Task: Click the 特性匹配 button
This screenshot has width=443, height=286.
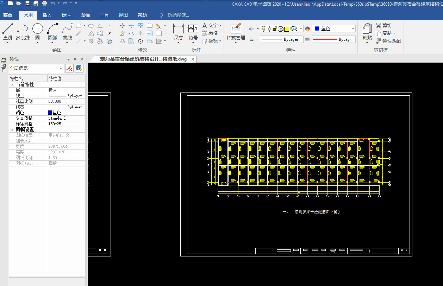Action: pos(388,41)
